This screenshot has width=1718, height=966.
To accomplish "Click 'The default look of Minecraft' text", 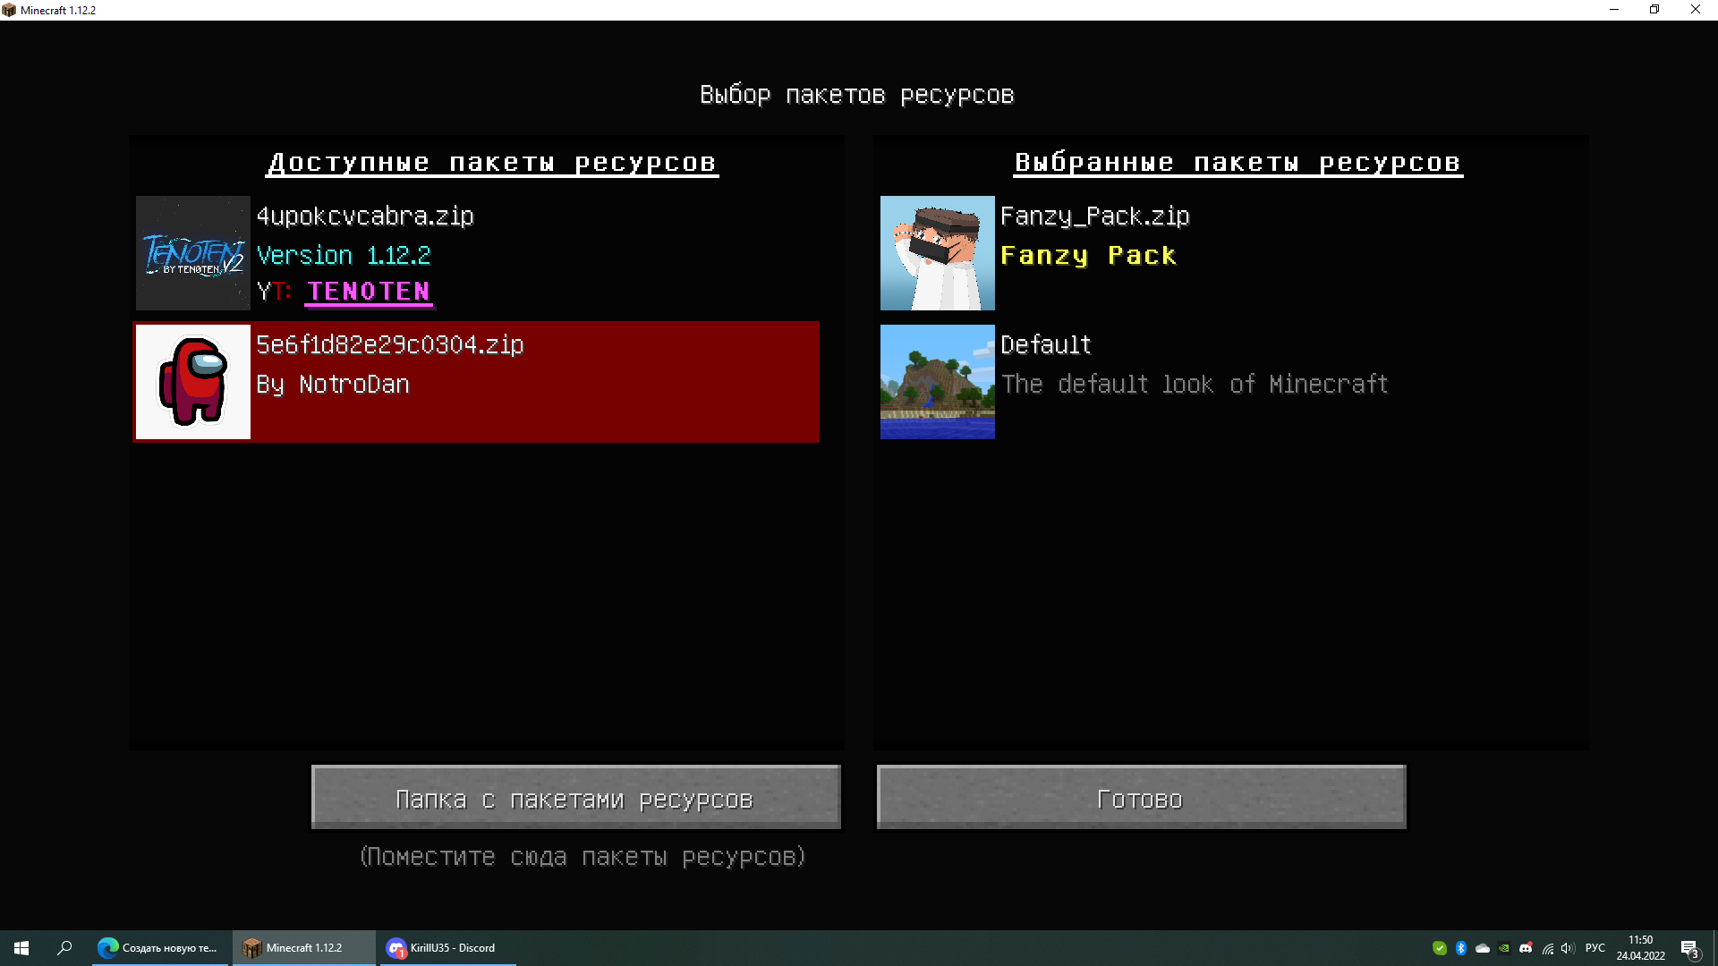I will (1195, 385).
